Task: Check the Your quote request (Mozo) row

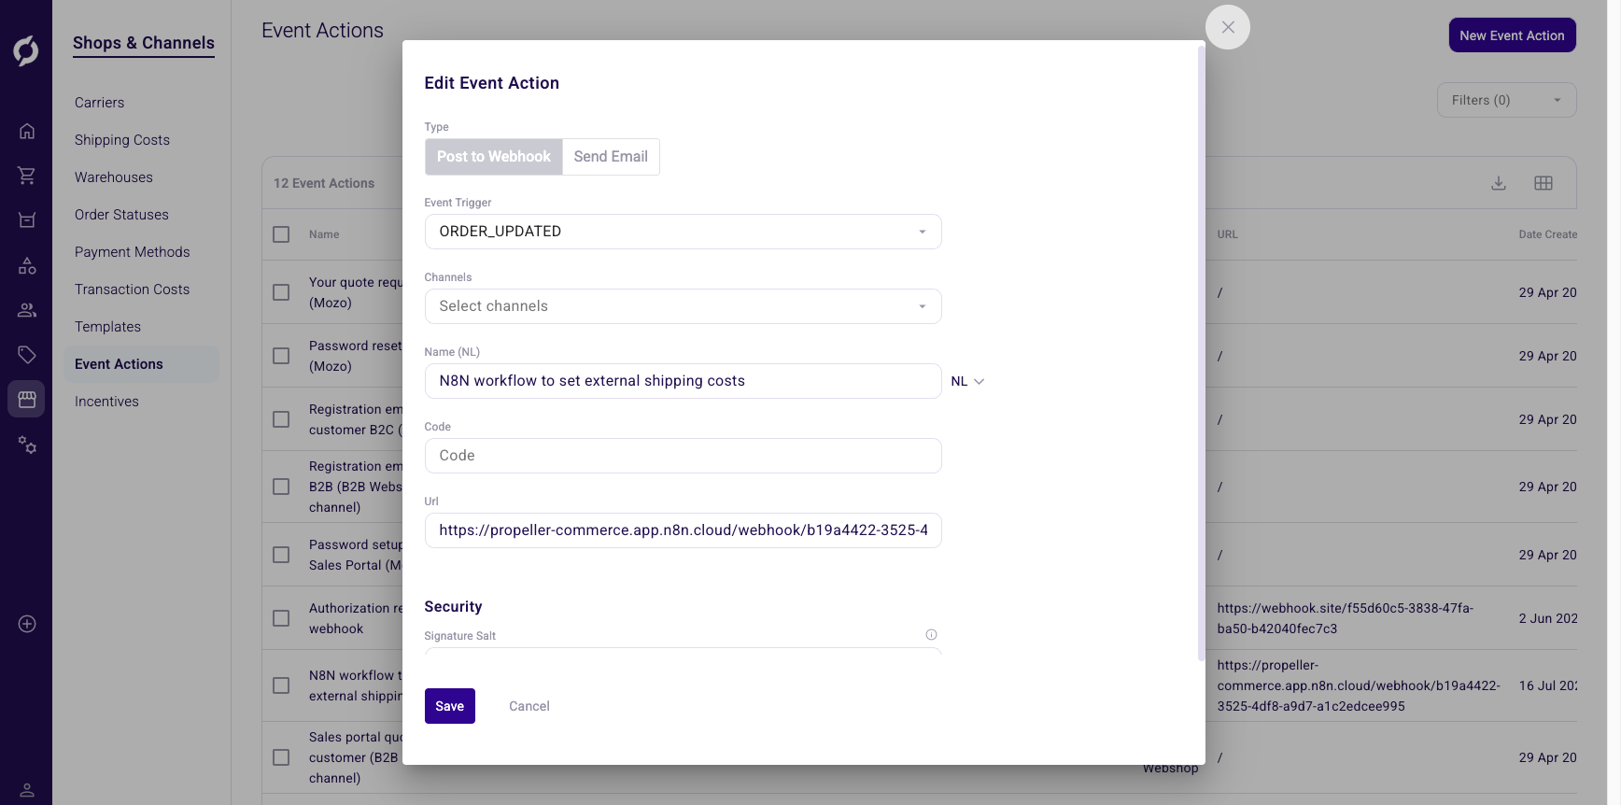Action: click(281, 292)
